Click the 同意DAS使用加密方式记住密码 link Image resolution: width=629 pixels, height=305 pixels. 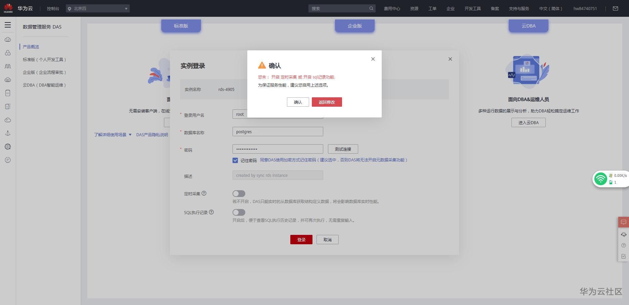click(x=334, y=160)
